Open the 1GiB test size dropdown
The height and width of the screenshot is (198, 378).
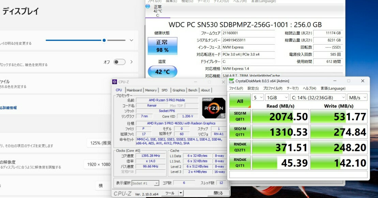click(x=275, y=98)
